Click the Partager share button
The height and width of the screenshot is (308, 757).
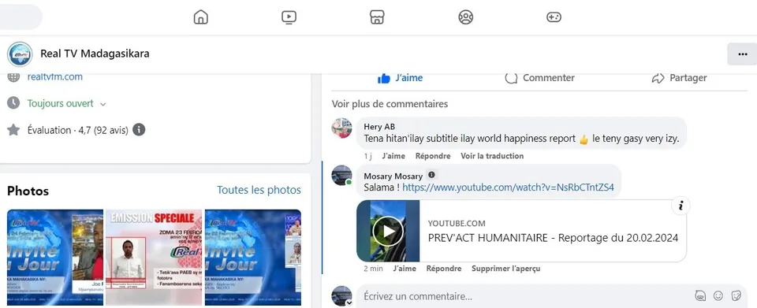pos(679,78)
